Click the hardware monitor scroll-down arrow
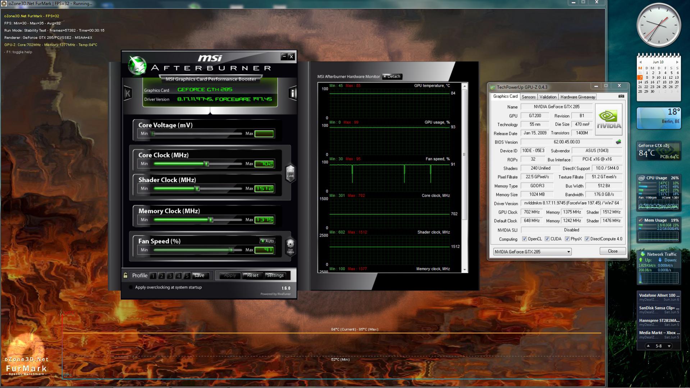690x388 pixels. (465, 269)
